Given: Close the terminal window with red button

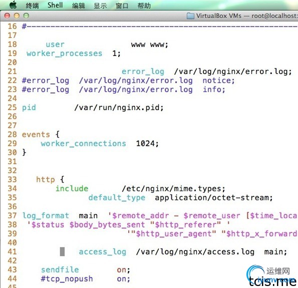Looking at the screenshot, I should coord(7,15).
